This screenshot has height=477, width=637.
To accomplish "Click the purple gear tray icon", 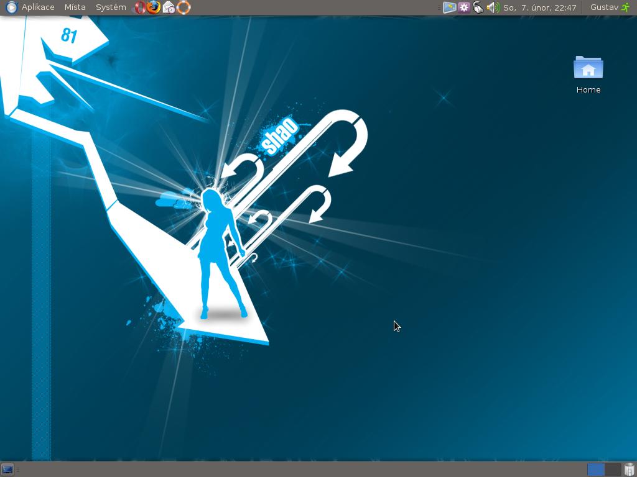I will [464, 7].
